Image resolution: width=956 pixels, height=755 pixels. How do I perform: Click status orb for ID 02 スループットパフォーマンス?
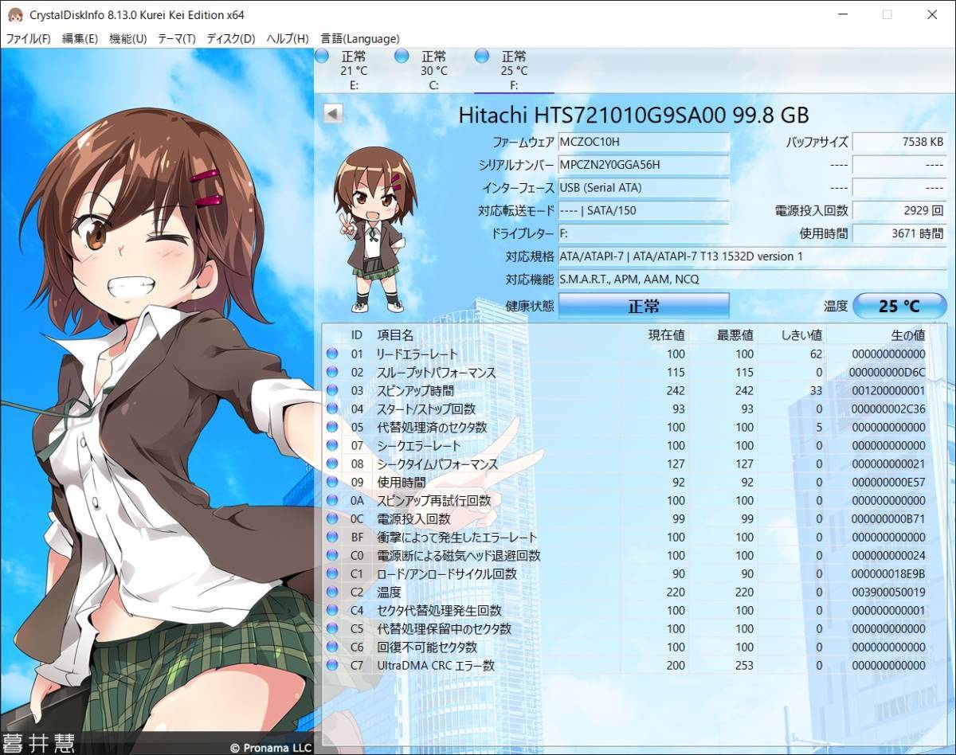pyautogui.click(x=332, y=372)
